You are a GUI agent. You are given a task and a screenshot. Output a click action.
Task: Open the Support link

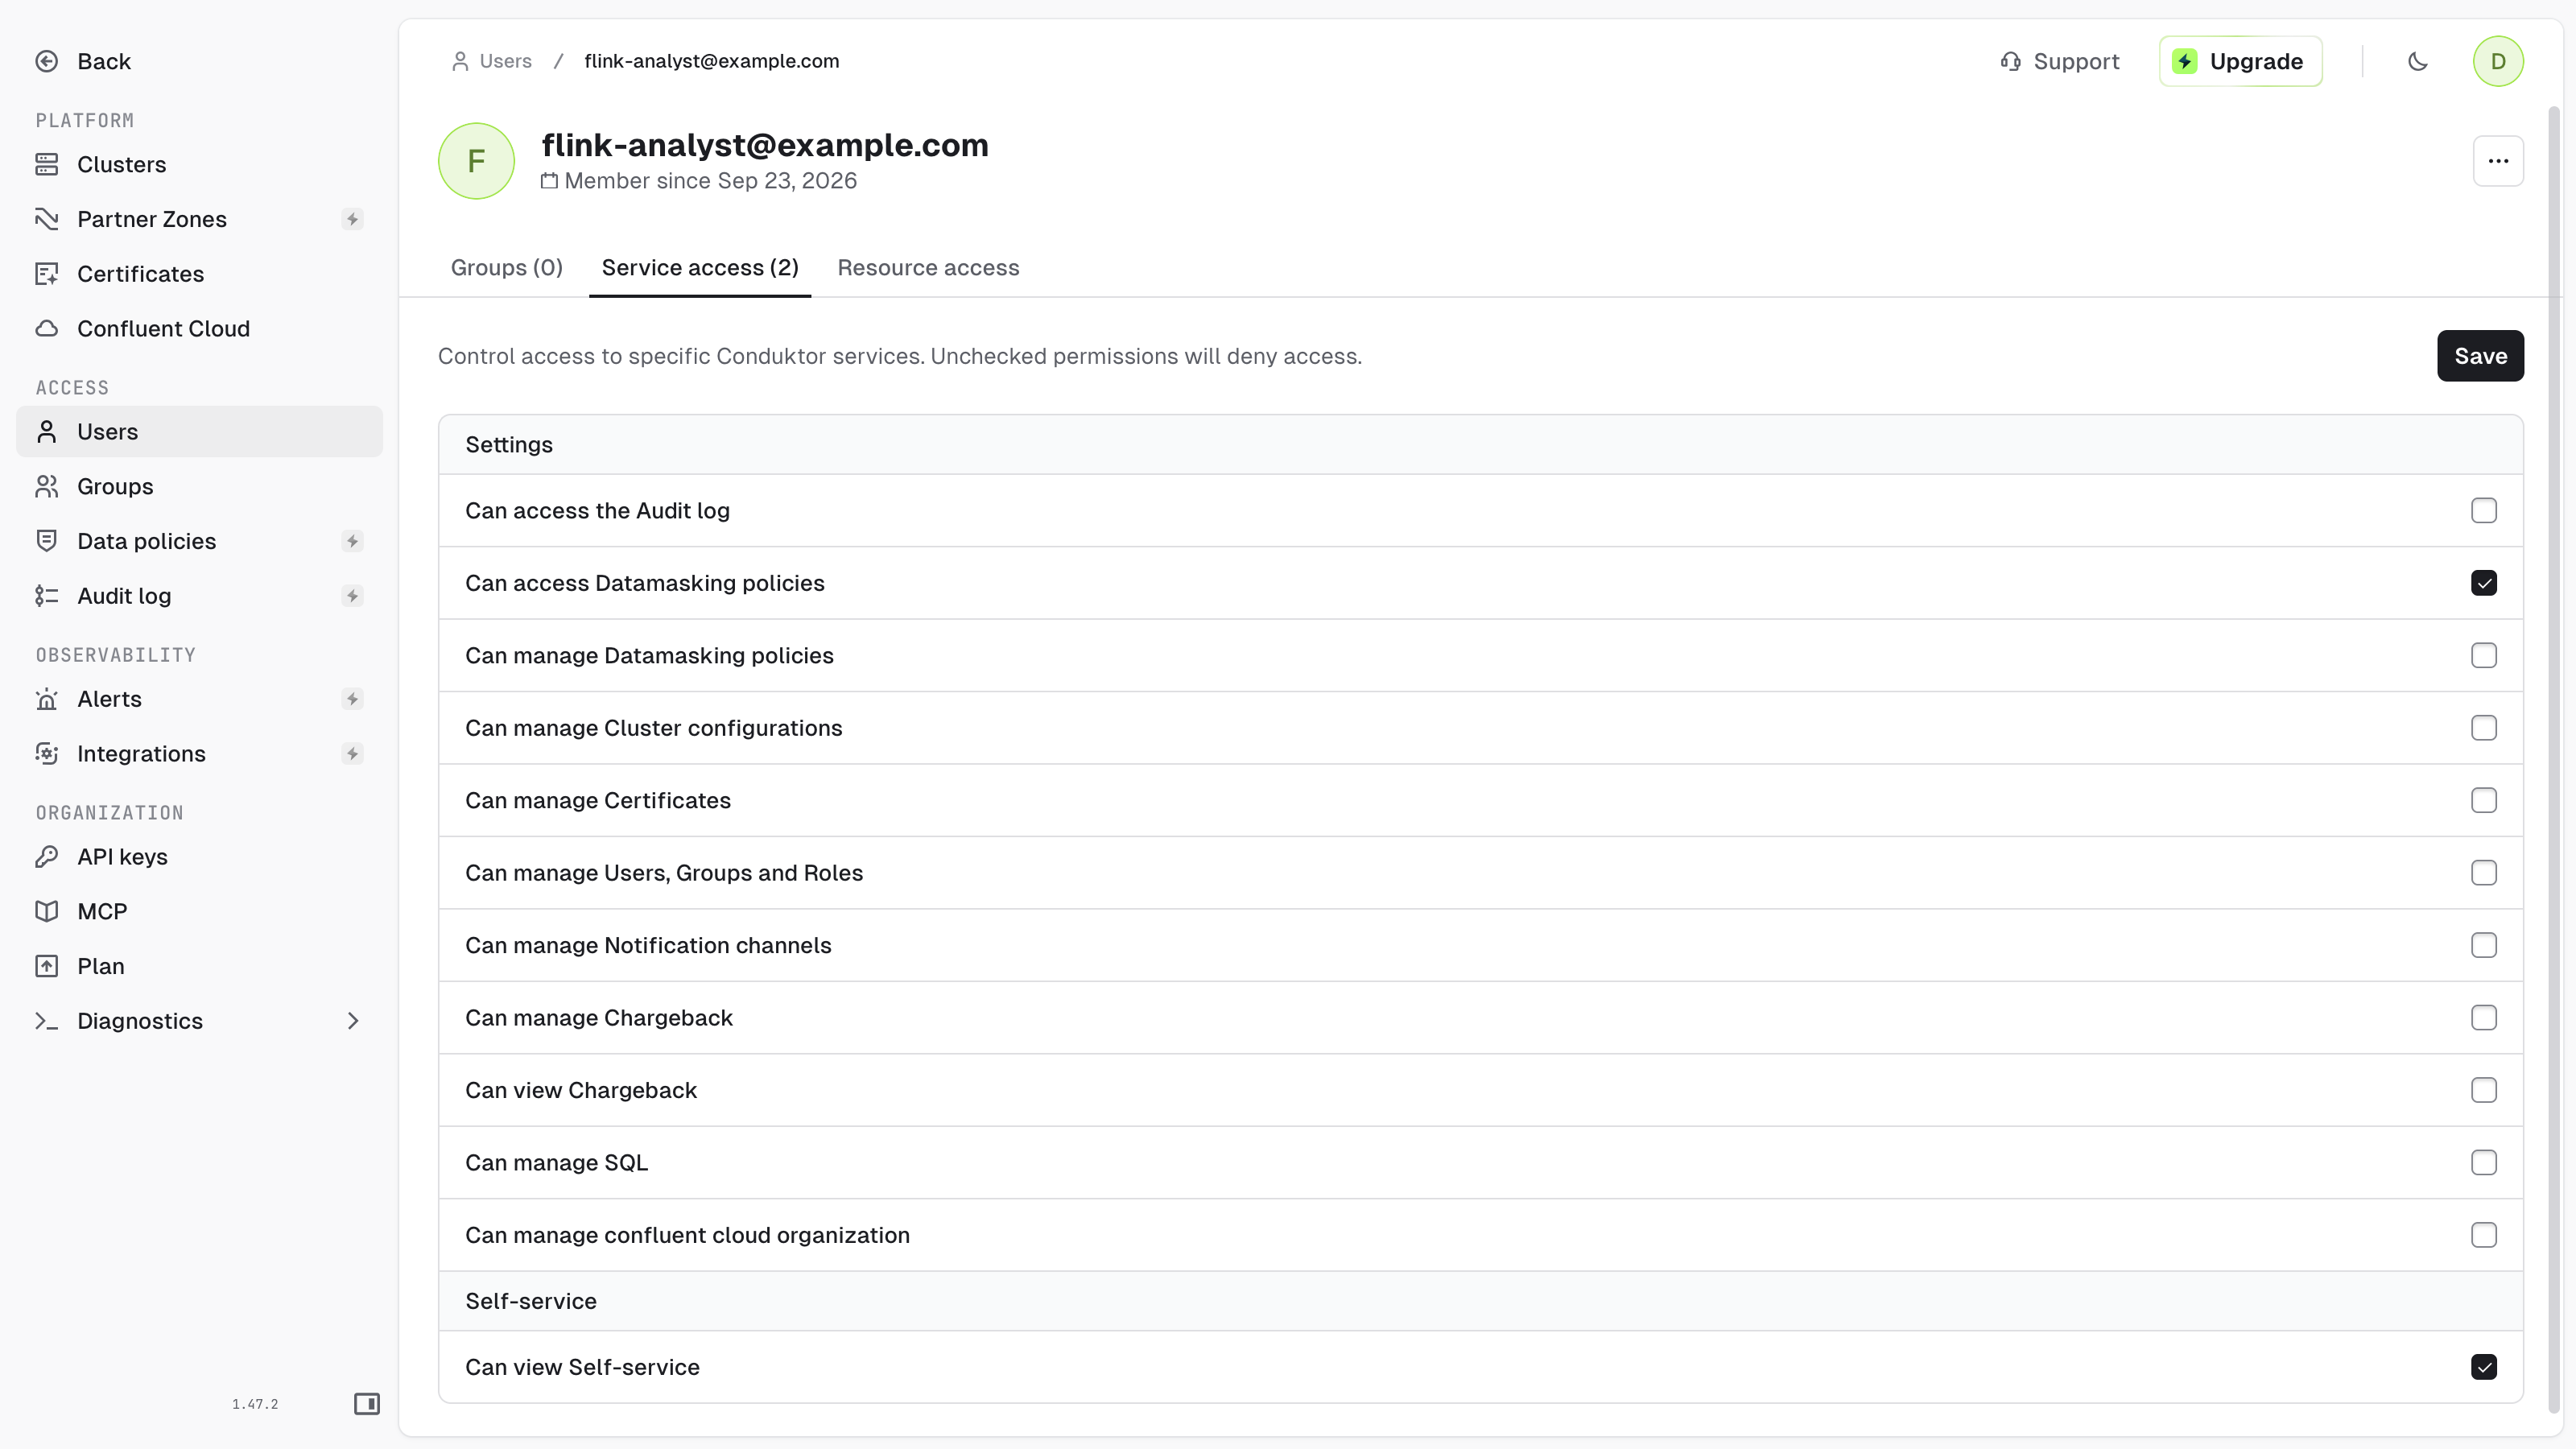click(x=2060, y=62)
